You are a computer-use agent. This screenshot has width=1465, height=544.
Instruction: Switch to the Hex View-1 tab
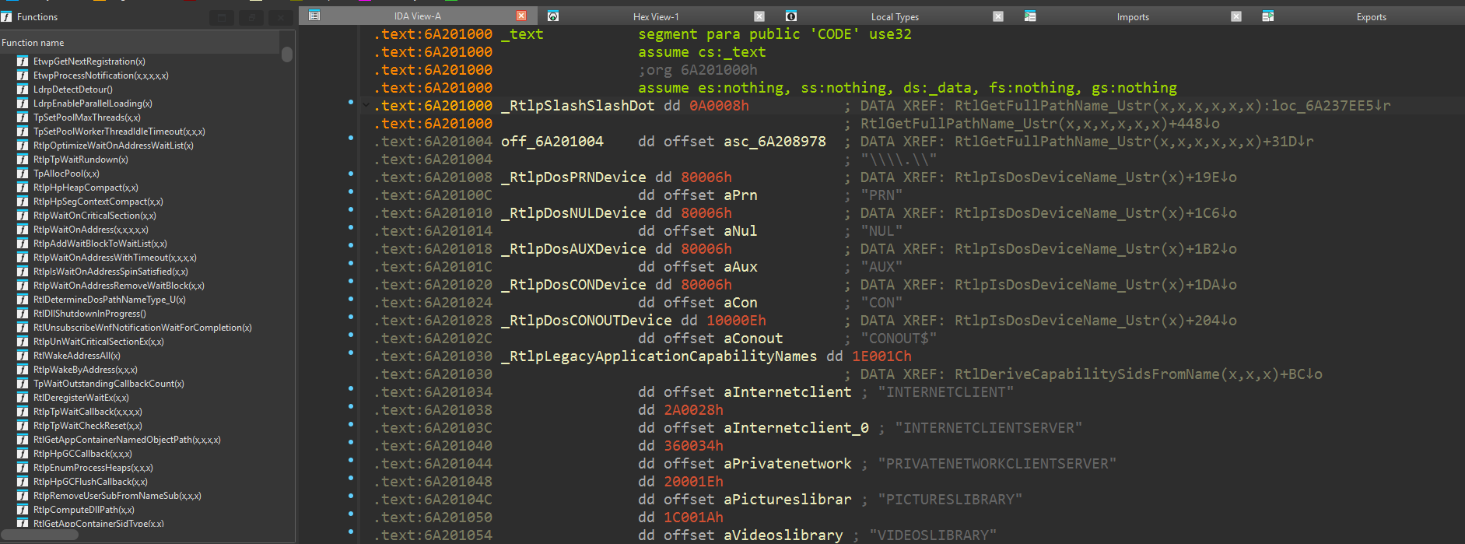click(656, 16)
